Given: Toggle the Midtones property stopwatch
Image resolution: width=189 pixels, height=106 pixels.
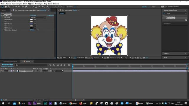Looking at the screenshot, I should coord(5,24).
